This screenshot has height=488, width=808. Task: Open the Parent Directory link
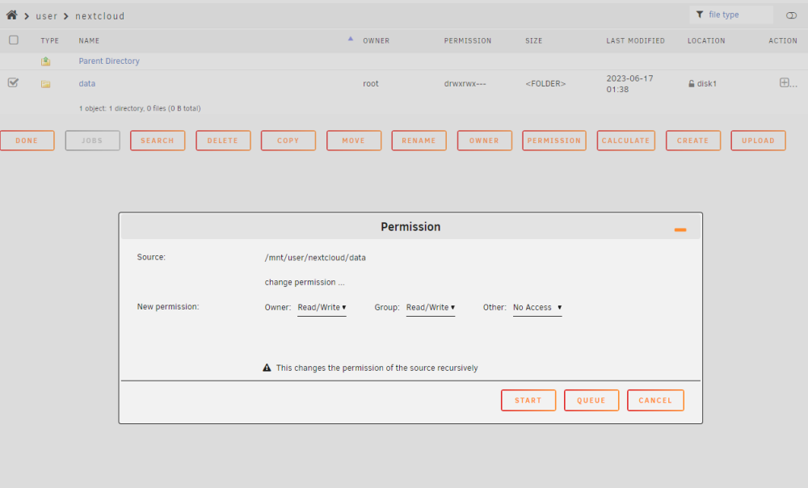[x=109, y=61]
